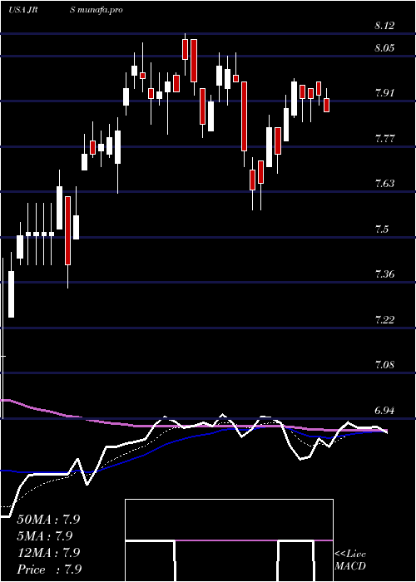
Task: Click the 8.12 price axis label
Action: click(x=384, y=26)
